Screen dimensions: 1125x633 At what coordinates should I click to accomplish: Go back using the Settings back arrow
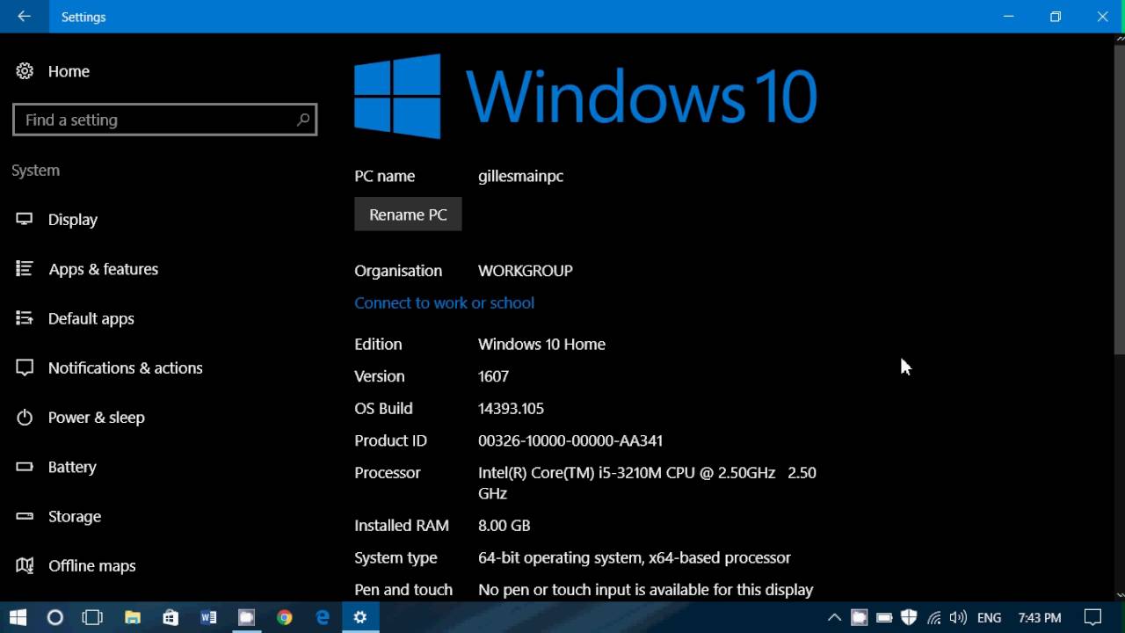click(24, 17)
